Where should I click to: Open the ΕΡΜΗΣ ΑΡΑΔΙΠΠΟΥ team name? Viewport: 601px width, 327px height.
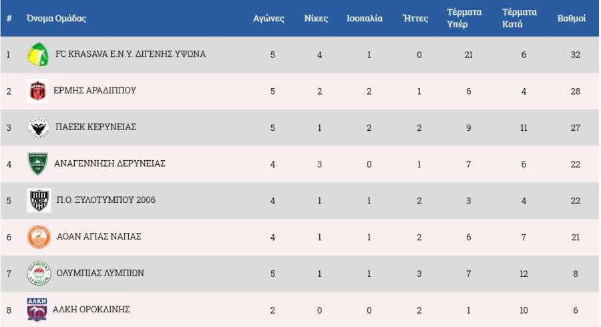[95, 91]
